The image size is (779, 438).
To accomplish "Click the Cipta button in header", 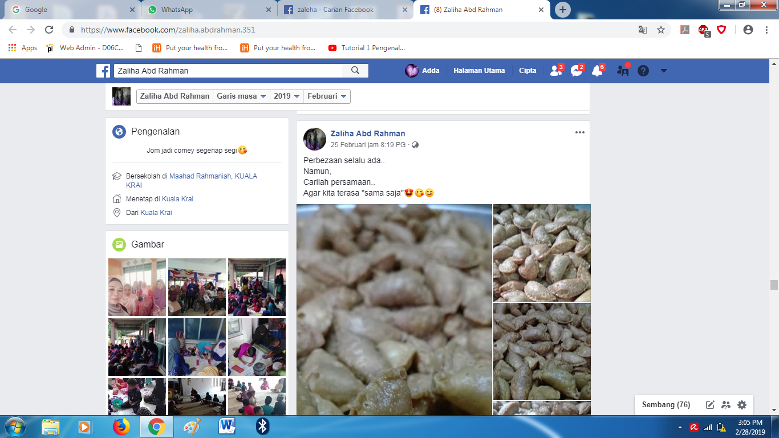I will [x=528, y=71].
